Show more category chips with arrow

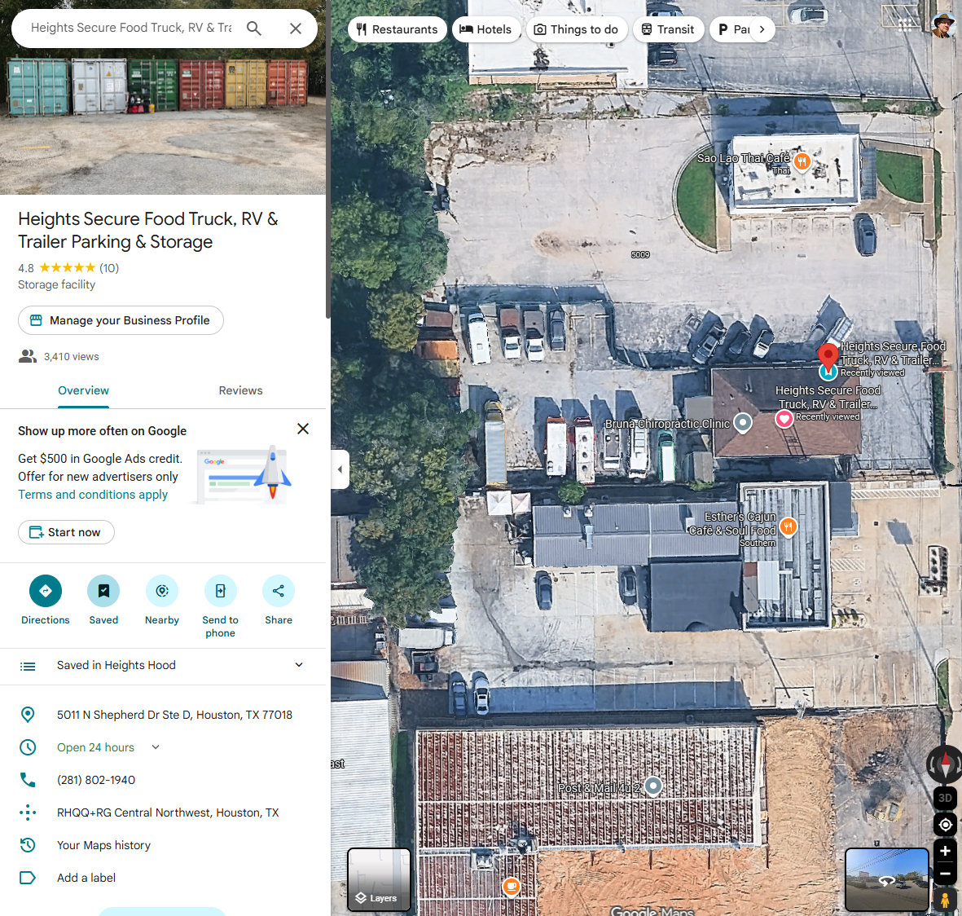762,29
